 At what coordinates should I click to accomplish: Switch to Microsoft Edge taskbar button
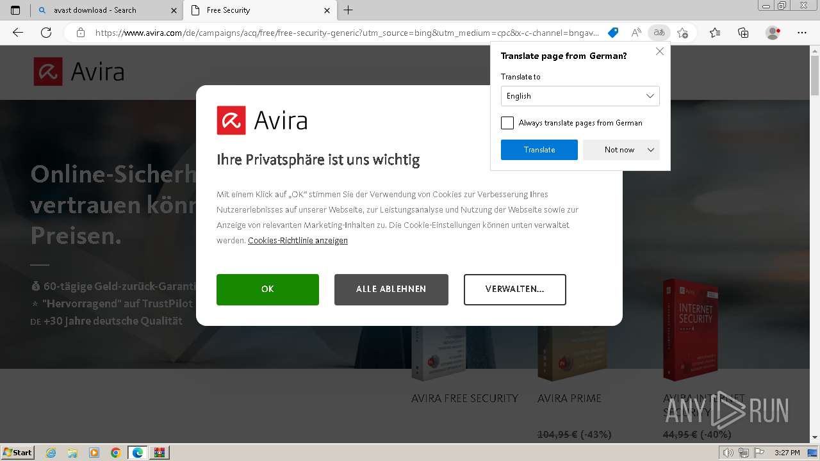pos(138,453)
